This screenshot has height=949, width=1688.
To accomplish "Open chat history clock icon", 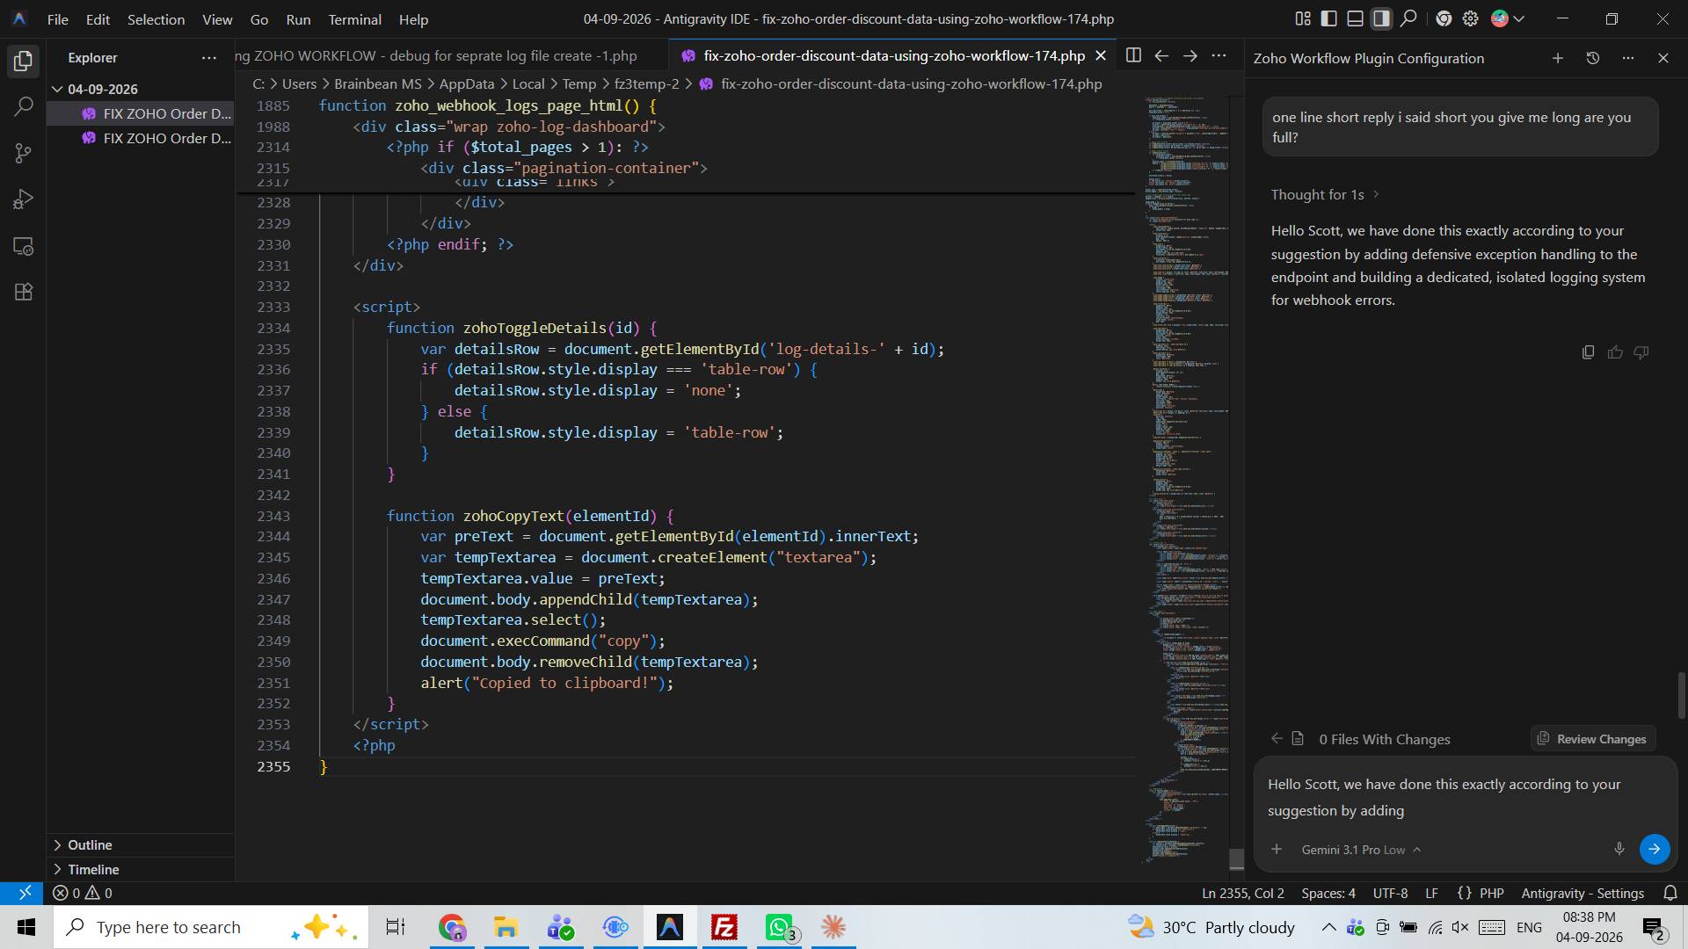I will [x=1592, y=58].
